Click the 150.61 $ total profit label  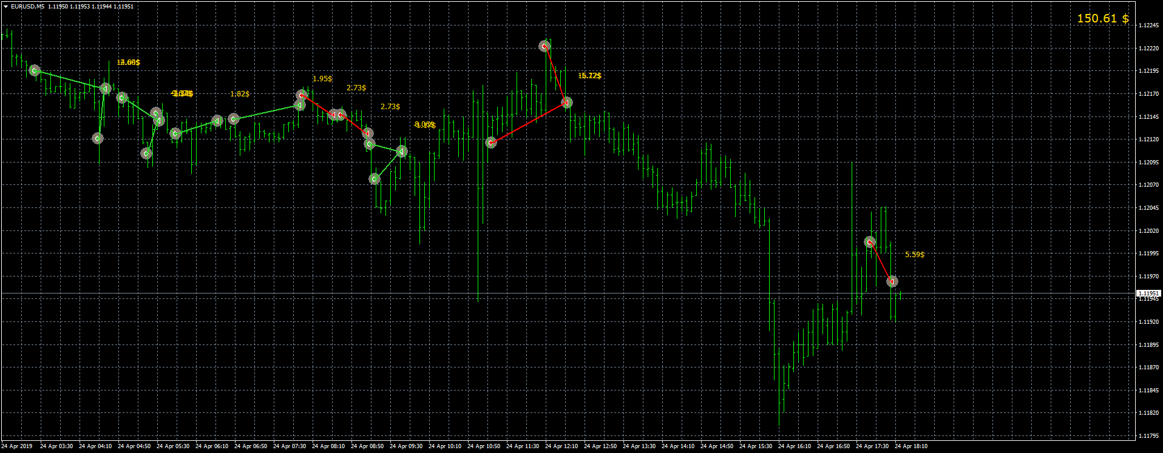(x=1103, y=18)
